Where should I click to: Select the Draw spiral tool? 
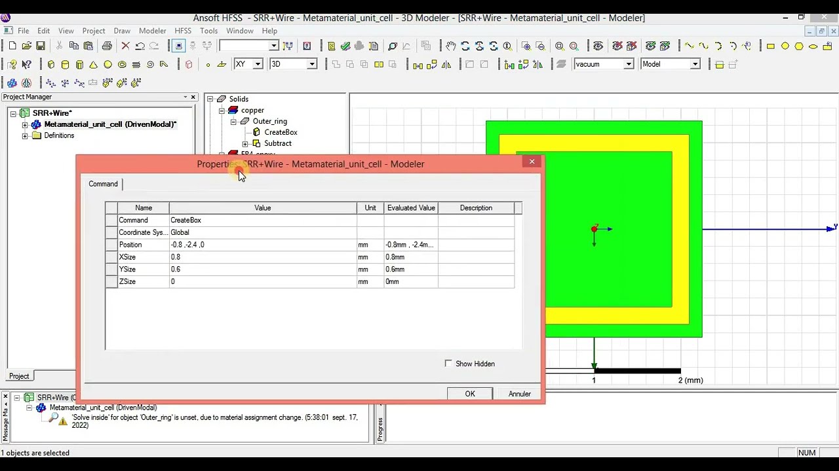(x=151, y=64)
